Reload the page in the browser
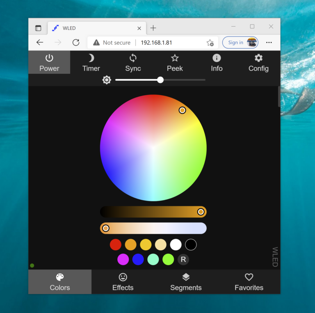Viewport: 315px width, 313px height. click(x=76, y=42)
